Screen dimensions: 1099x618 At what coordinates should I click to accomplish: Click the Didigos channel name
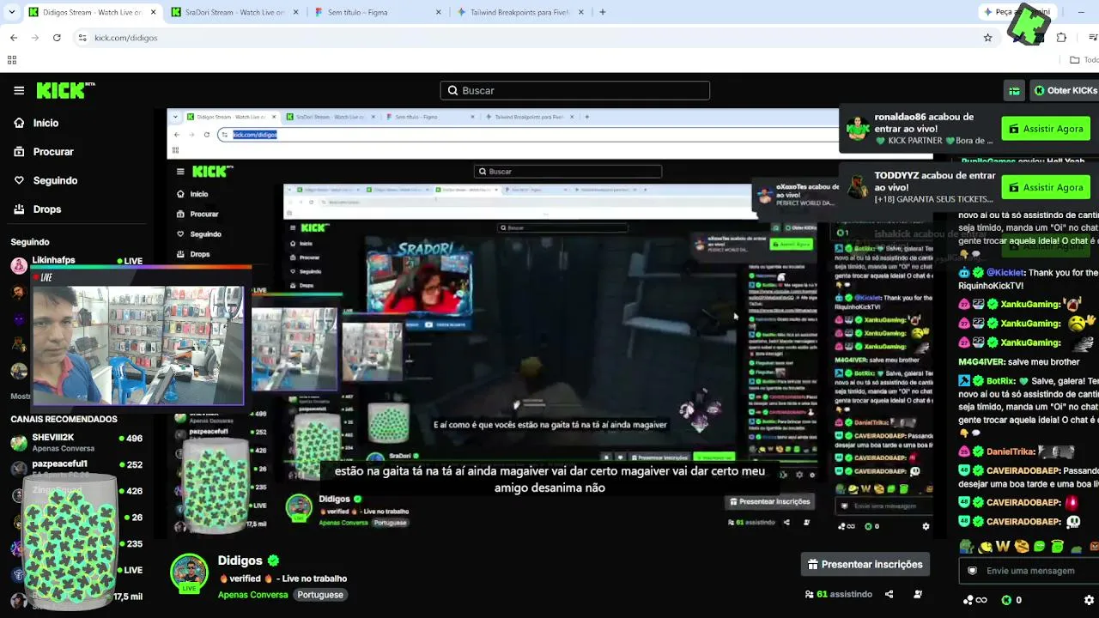point(240,560)
